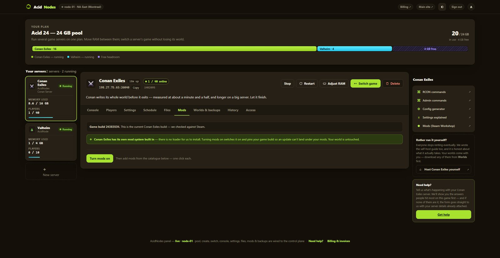Open the Billing link in top bar
Viewport: 500px width, 258px height.
(x=406, y=7)
